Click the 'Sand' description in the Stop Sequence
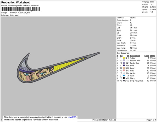 [x=132, y=68]
